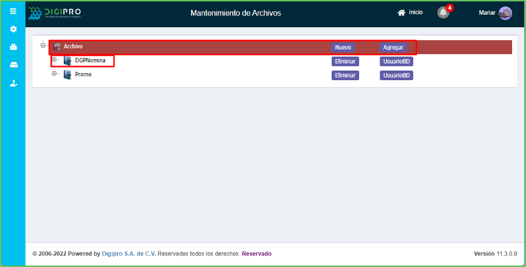Click the hand-download icon in the sidebar
The image size is (526, 267).
pyautogui.click(x=13, y=83)
